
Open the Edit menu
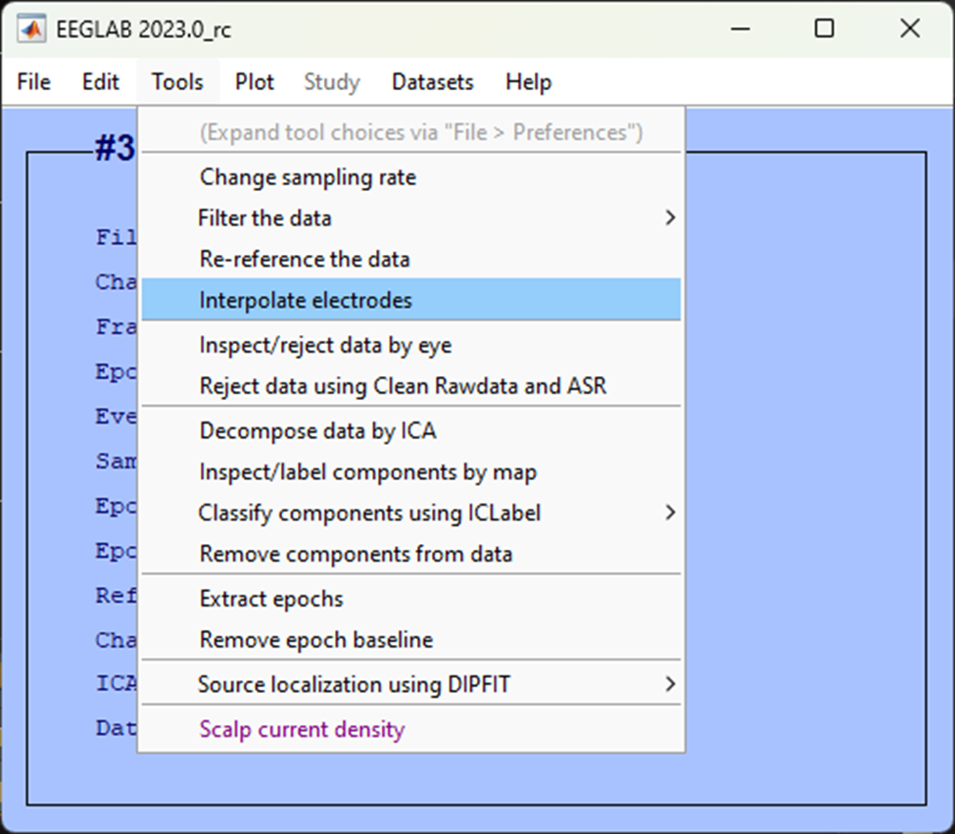coord(100,82)
